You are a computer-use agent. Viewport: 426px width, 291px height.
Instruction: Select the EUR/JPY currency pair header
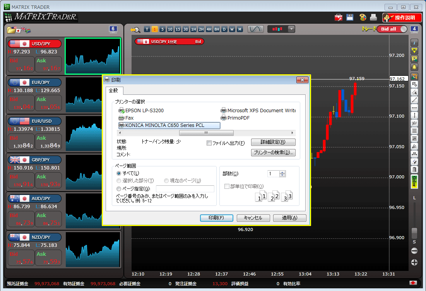click(35, 82)
